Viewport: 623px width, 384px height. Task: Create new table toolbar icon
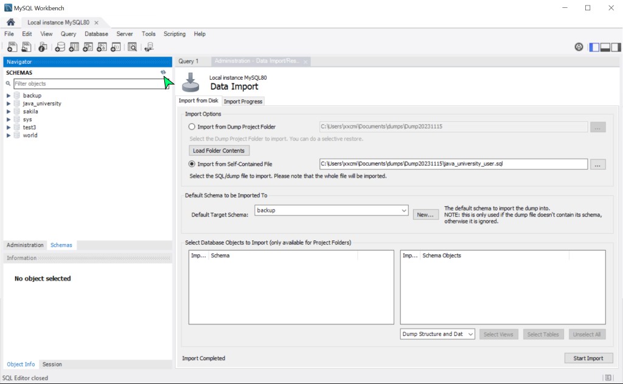74,47
